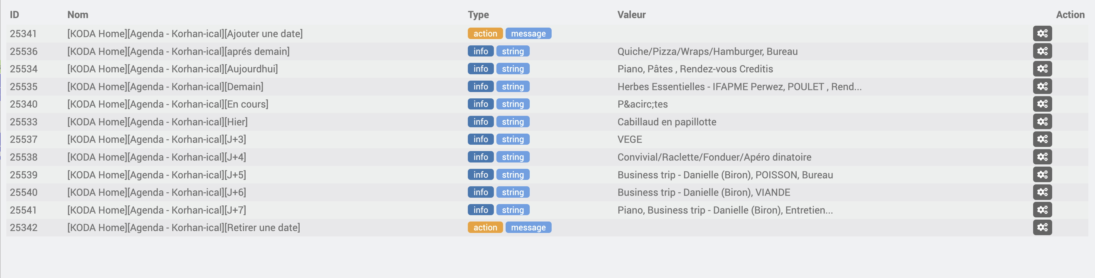The height and width of the screenshot is (278, 1095).
Task: Open configuration gears for J+3 row
Action: coord(1042,139)
